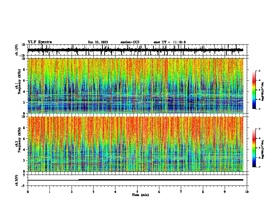Image resolution: width=278 pixels, height=215 pixels.
Task: Click time axis tick label 7
Action: pyautogui.click(x=181, y=192)
